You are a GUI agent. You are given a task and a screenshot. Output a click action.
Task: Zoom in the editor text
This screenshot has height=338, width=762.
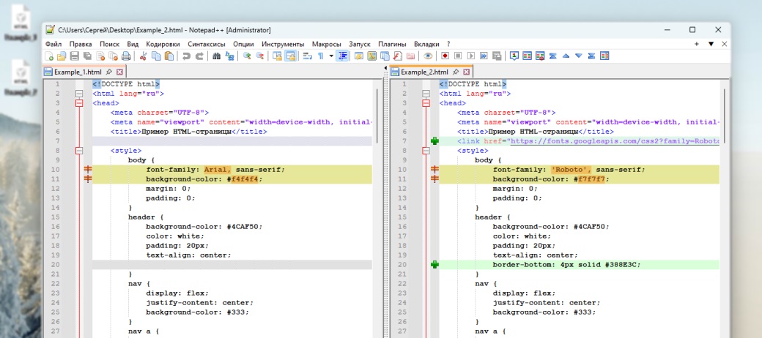[x=247, y=56]
